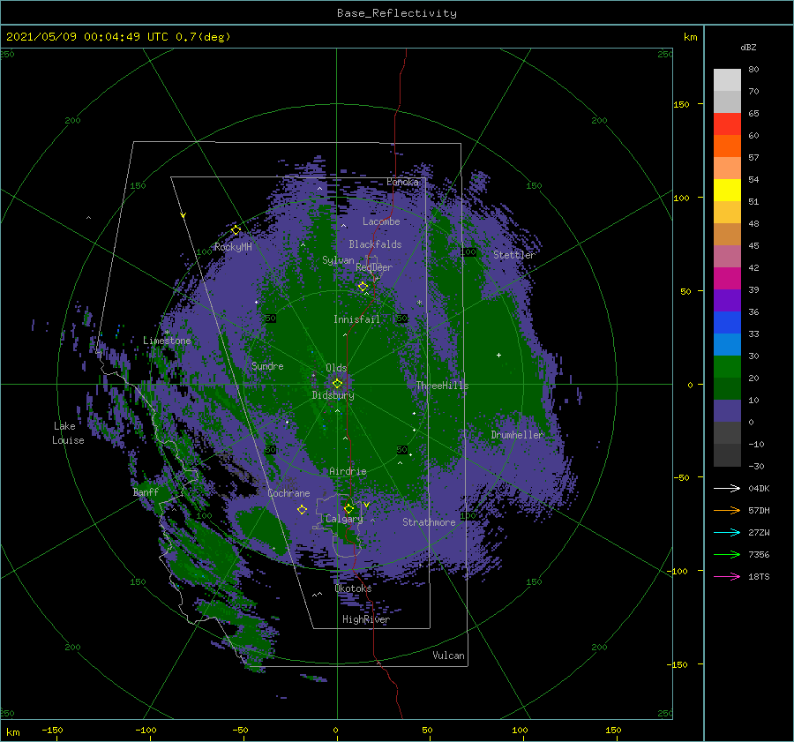Click the Sundre label
794x742 pixels.
pos(267,366)
